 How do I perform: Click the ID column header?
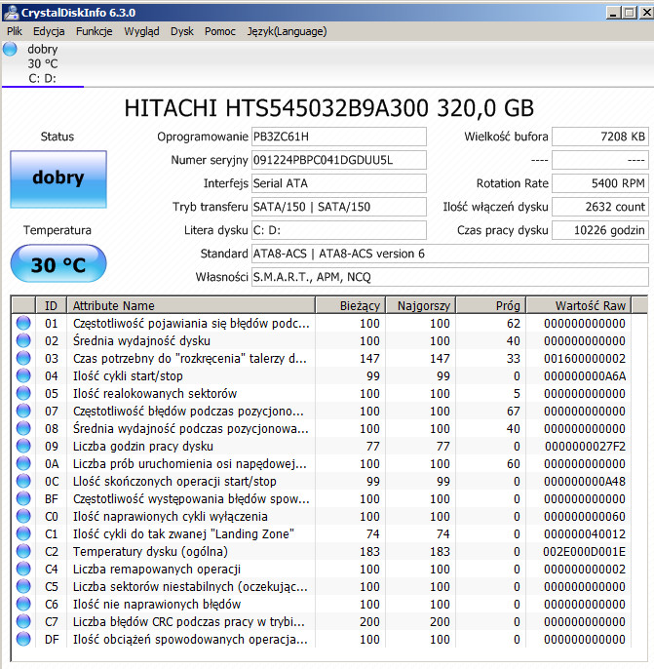tap(51, 305)
